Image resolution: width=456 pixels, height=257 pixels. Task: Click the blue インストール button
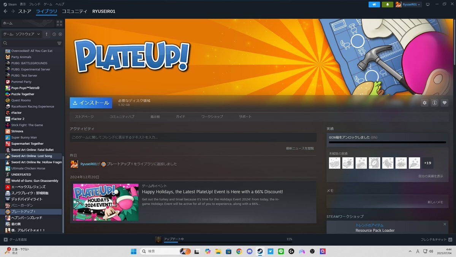pyautogui.click(x=91, y=103)
